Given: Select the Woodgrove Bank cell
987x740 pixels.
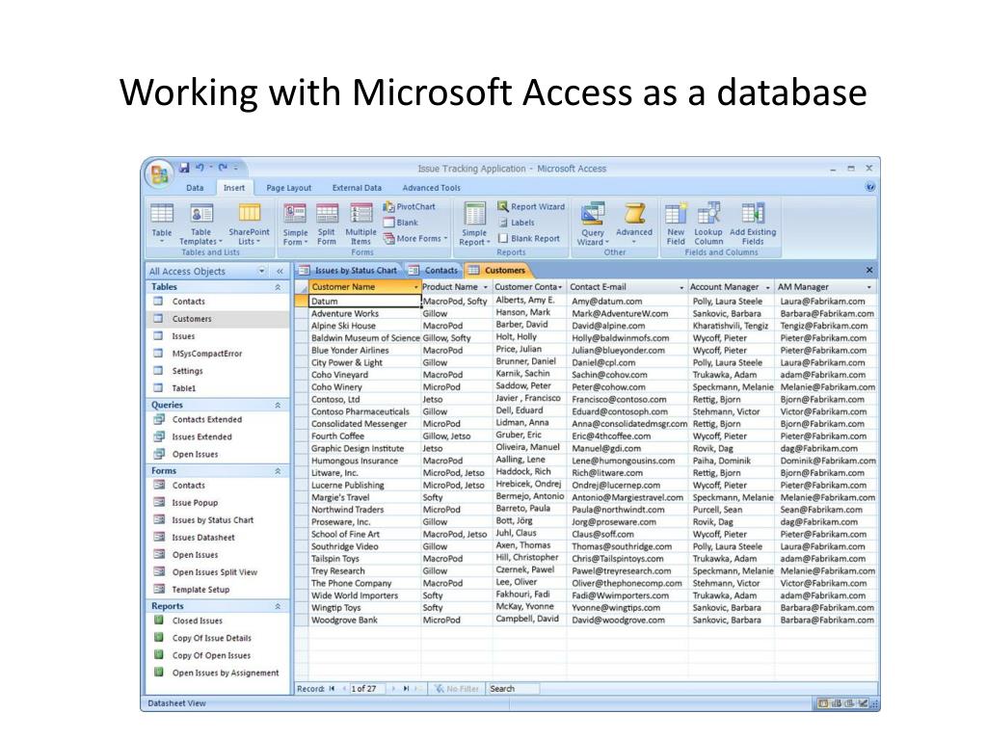Looking at the screenshot, I should point(365,620).
